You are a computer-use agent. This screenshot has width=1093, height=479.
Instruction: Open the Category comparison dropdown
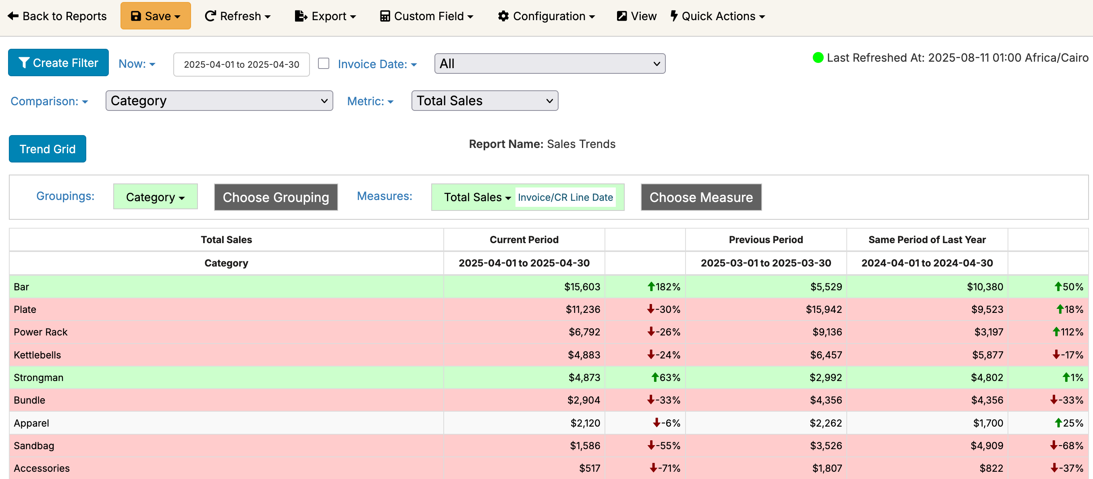[219, 101]
